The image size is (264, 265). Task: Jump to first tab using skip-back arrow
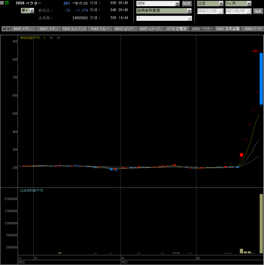4,29
